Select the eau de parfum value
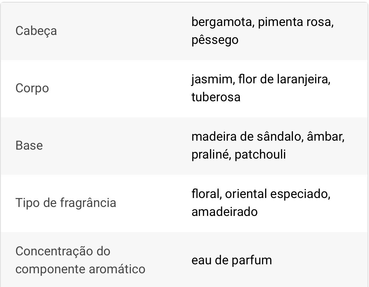The height and width of the screenshot is (287, 369). [x=232, y=260]
